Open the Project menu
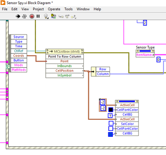166x155 pixels. pyautogui.click(x=38, y=9)
